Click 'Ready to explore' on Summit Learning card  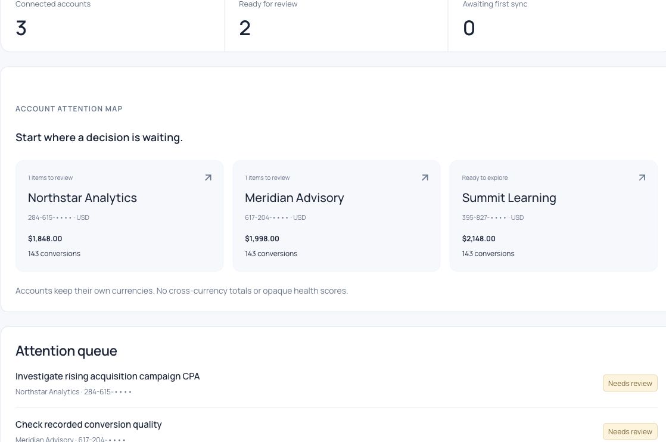click(485, 178)
